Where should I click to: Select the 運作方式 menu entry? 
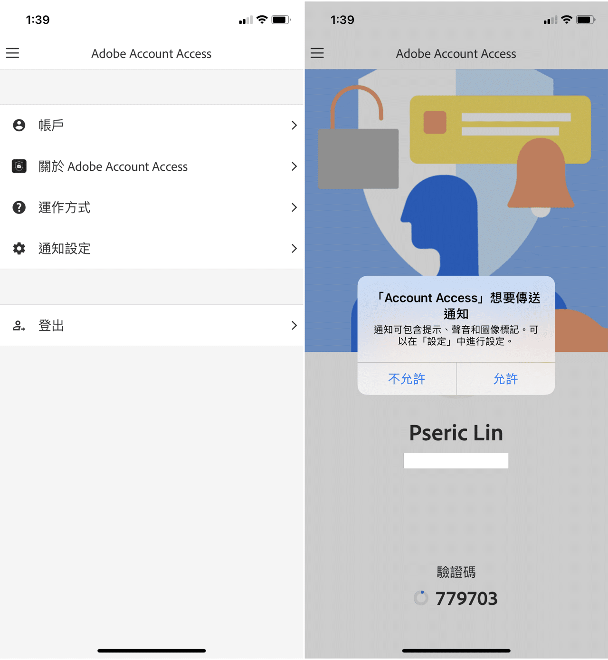tap(65, 207)
